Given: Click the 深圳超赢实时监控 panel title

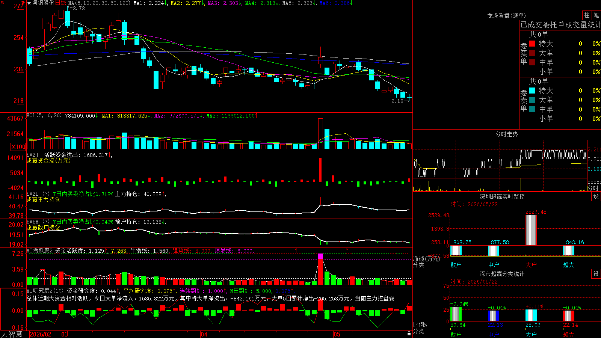Looking at the screenshot, I should tap(502, 196).
